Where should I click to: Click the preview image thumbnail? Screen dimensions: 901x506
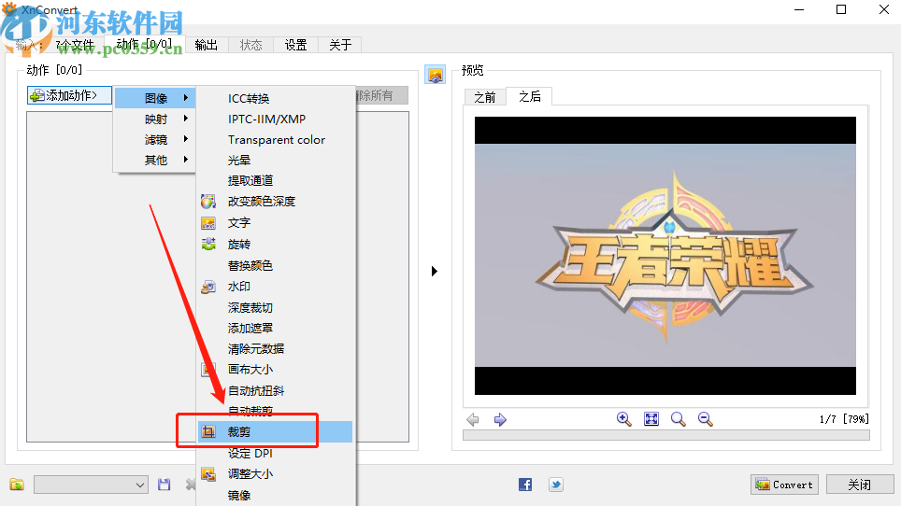665,256
